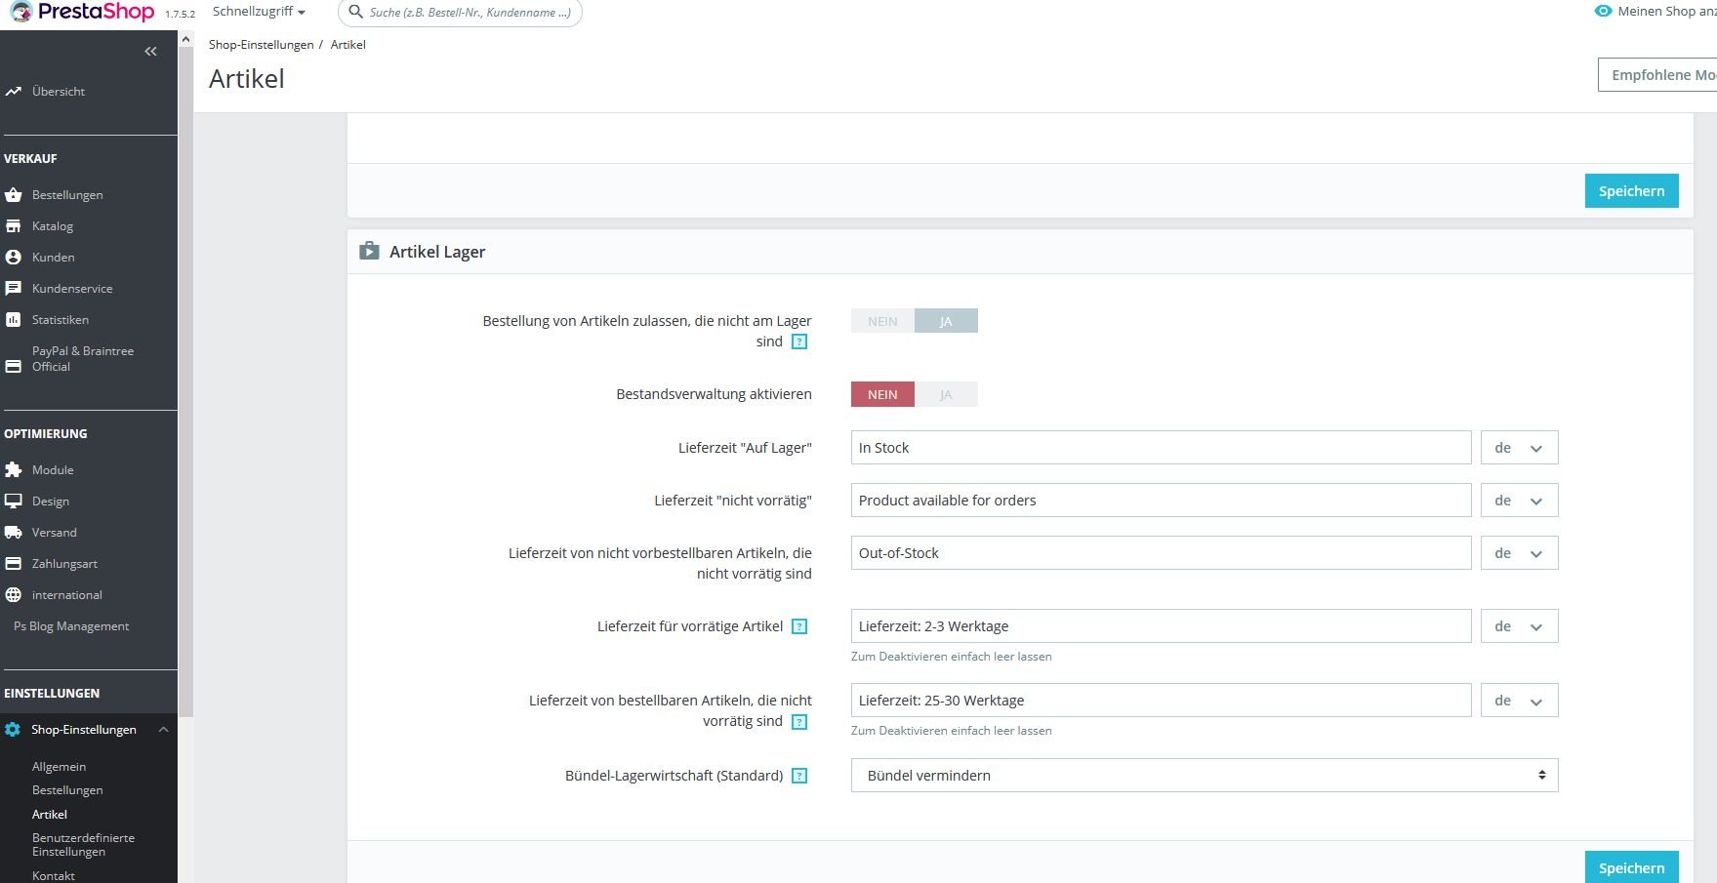Open Allgemein under Shop-Einstellungen
Screen dimensions: 1717x883
coord(59,767)
